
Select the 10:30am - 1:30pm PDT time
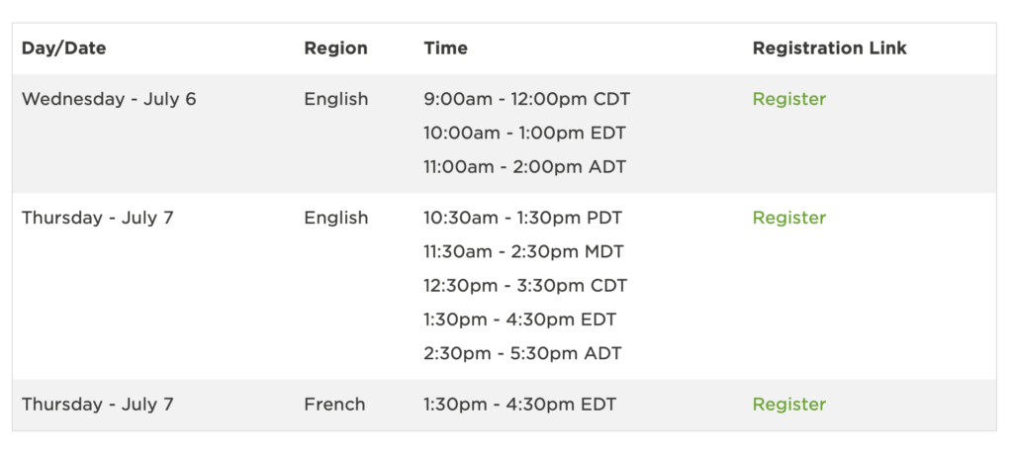pyautogui.click(x=522, y=218)
